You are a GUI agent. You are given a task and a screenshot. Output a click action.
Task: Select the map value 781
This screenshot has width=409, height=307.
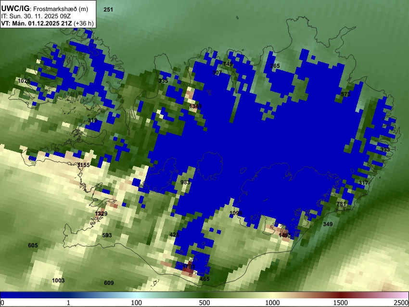click(341, 204)
